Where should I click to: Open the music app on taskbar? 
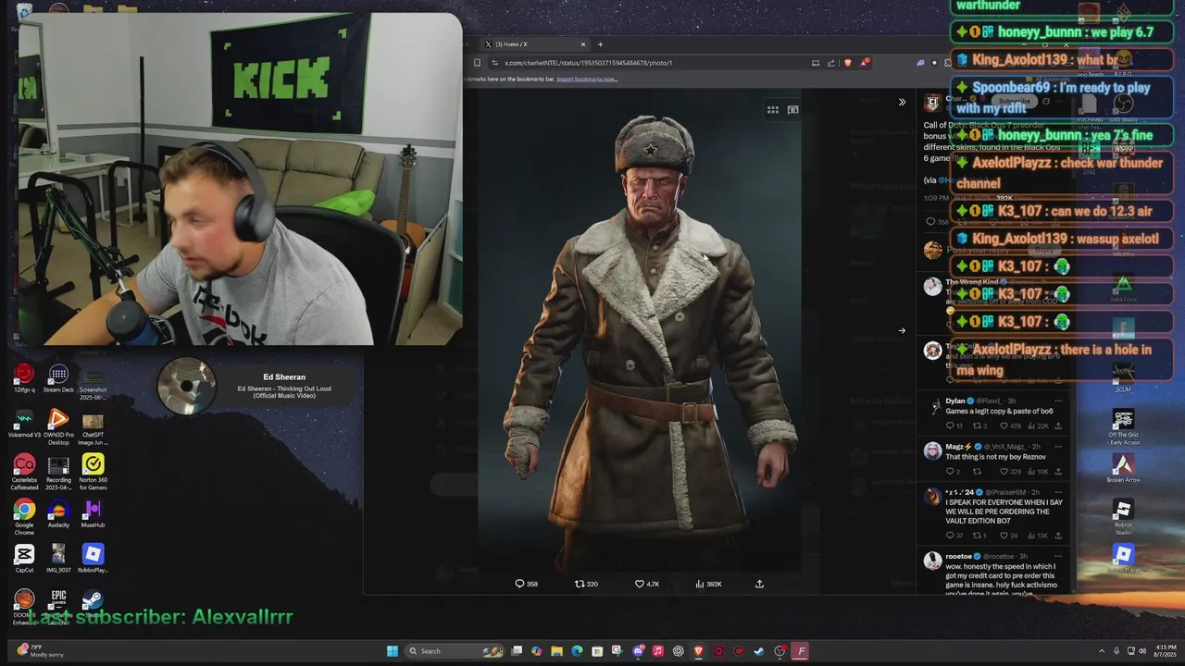[x=658, y=651]
